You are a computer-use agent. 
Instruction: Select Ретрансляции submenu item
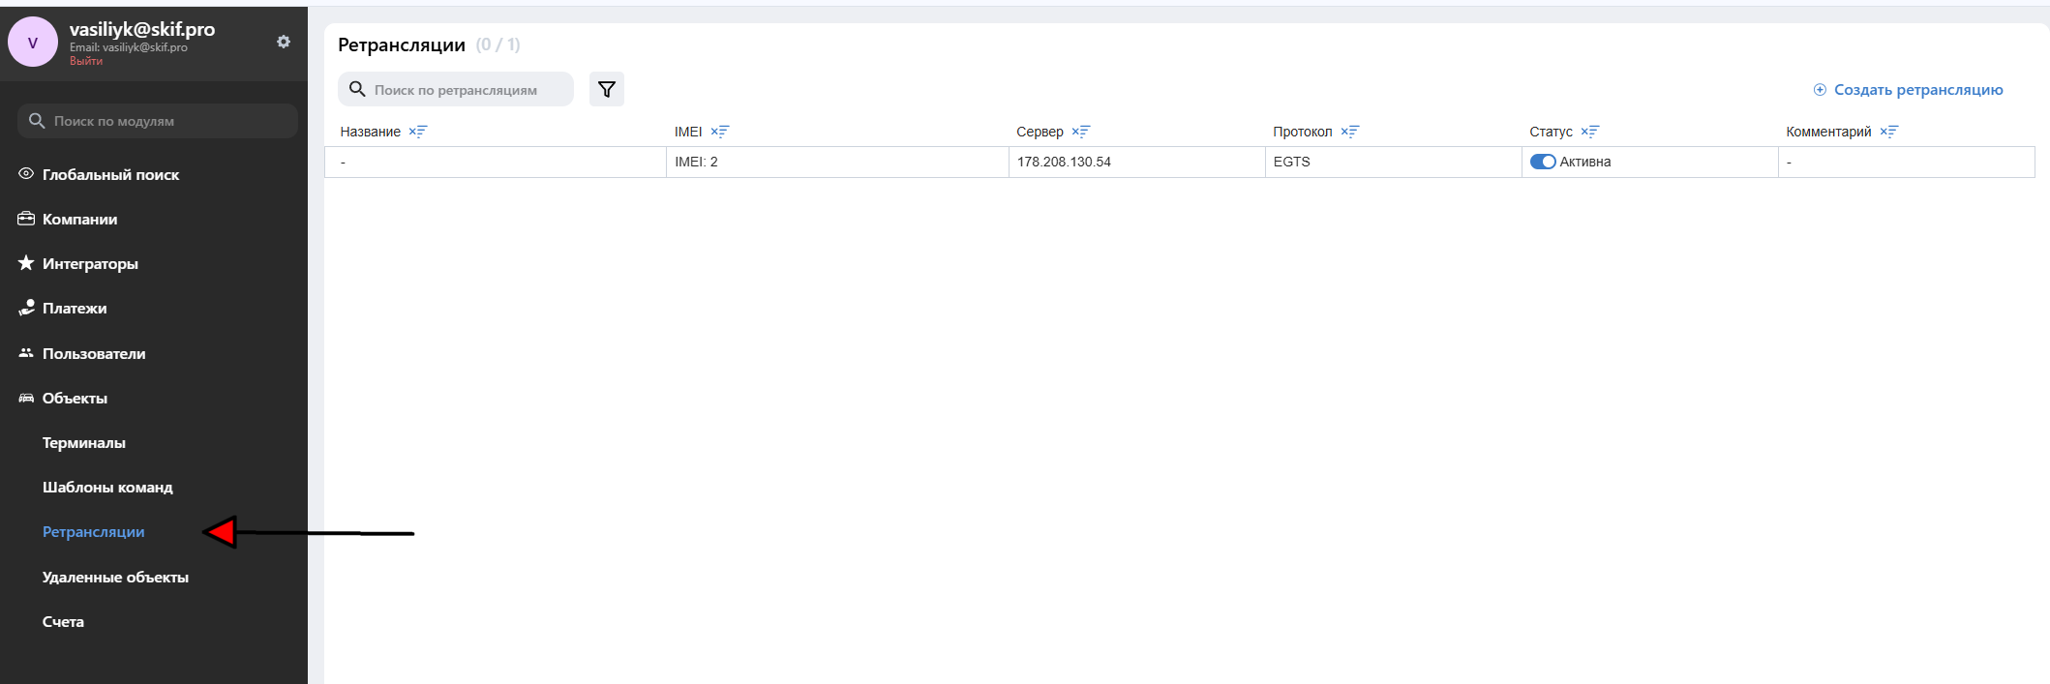click(x=93, y=532)
